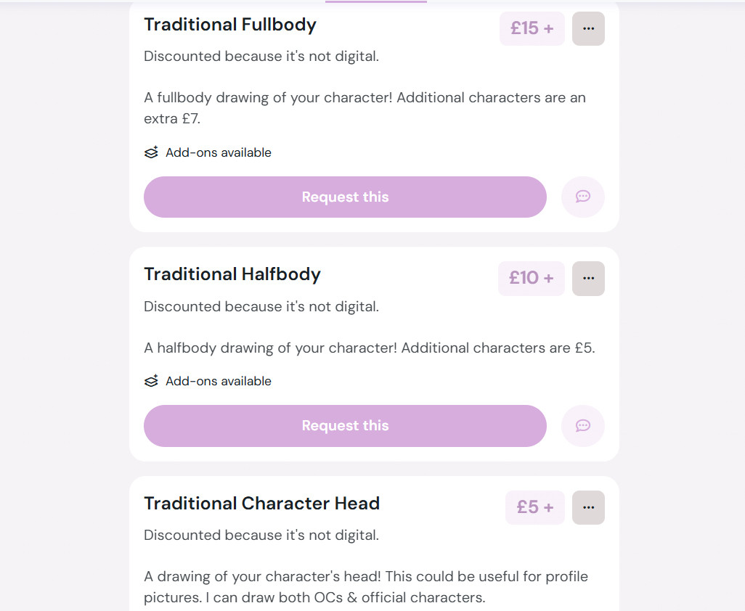Click the add-ons layers icon under Fullbody
The image size is (745, 611).
(x=151, y=152)
